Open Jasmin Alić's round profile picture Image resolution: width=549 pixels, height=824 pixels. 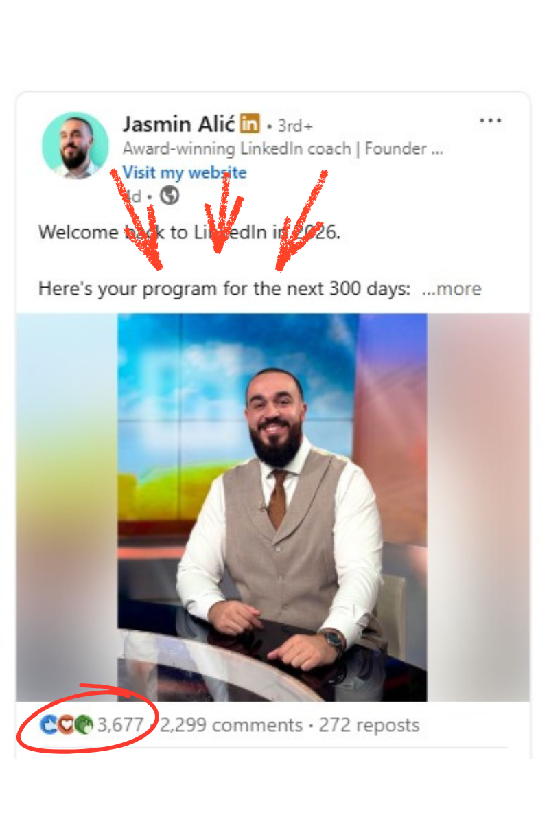tap(75, 146)
